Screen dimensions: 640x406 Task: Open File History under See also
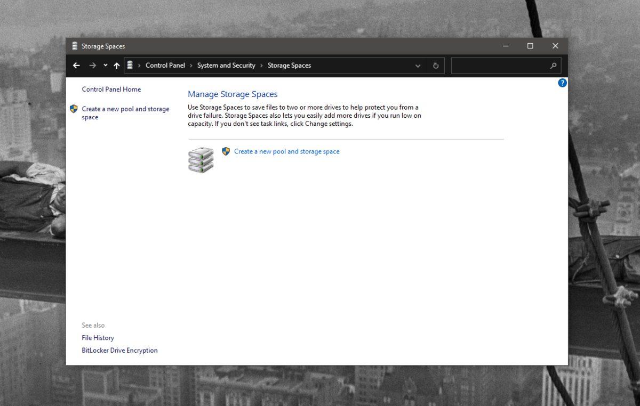coord(98,338)
